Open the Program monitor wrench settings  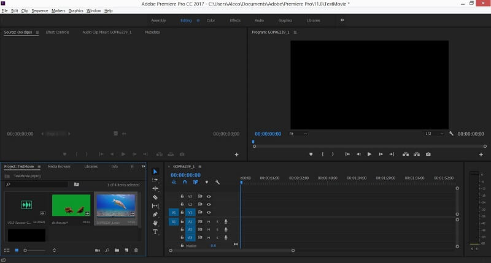click(451, 134)
